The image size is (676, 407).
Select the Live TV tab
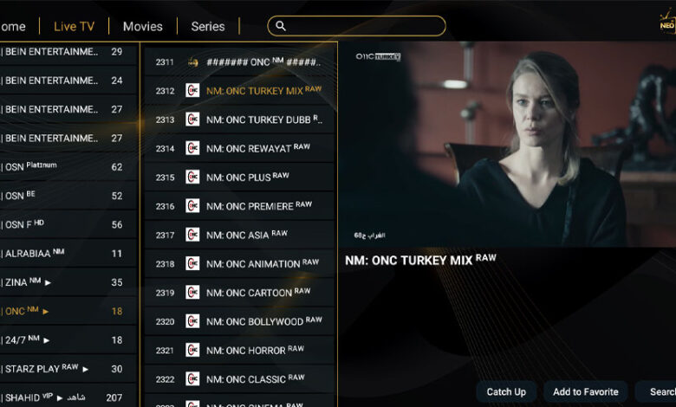click(x=74, y=27)
